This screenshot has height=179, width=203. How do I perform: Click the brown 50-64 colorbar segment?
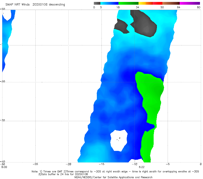click(x=171, y=3)
